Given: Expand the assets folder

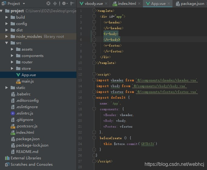Looking at the screenshot, I should [x=12, y=49].
